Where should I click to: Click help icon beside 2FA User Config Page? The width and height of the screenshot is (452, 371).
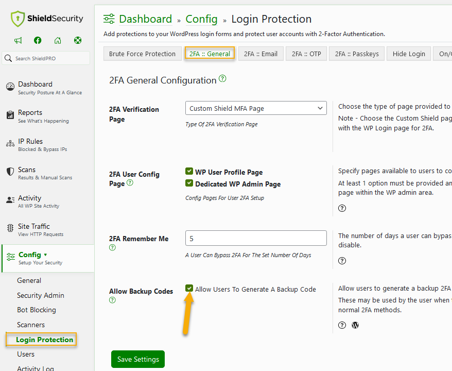pos(130,182)
